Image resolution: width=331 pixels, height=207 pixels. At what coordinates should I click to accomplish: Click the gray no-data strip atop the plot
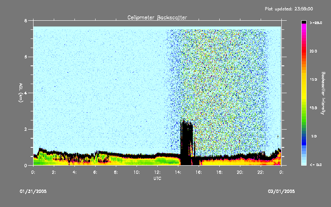point(157,24)
